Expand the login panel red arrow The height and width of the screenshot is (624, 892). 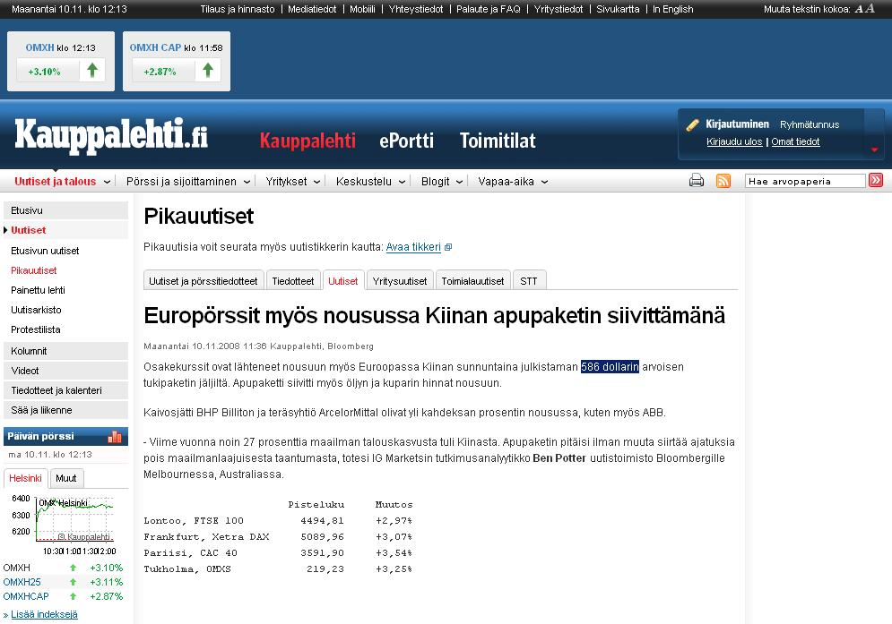point(875,150)
